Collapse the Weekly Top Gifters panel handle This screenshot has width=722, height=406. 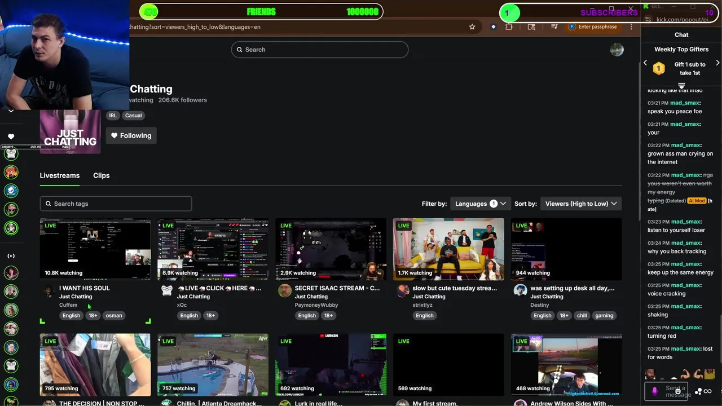click(681, 86)
